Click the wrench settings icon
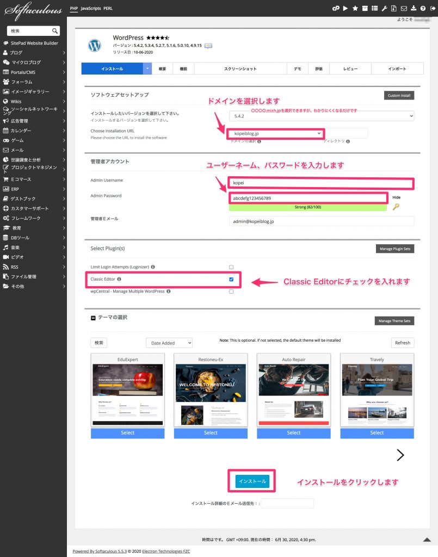Screen dimensions: 438x557 pyautogui.click(x=384, y=8)
